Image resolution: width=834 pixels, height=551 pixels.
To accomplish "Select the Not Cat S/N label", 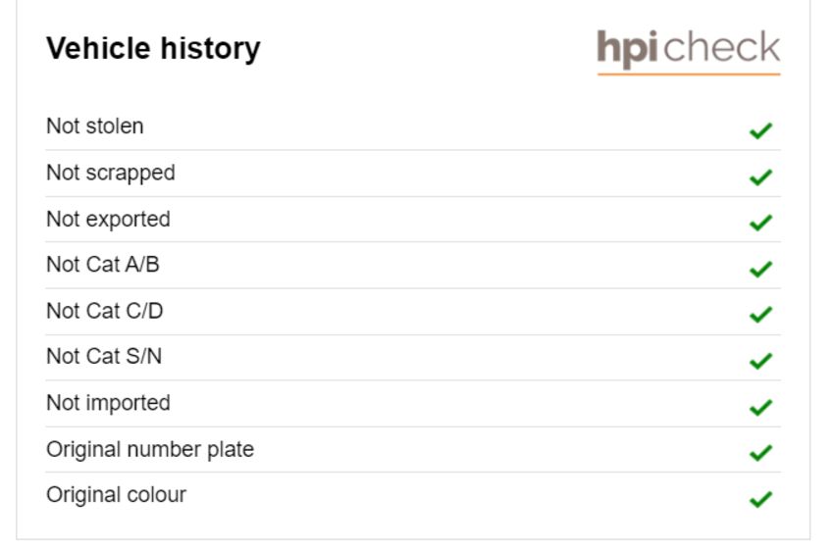I will tap(104, 357).
